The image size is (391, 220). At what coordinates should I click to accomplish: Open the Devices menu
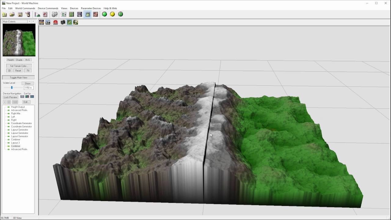[74, 8]
